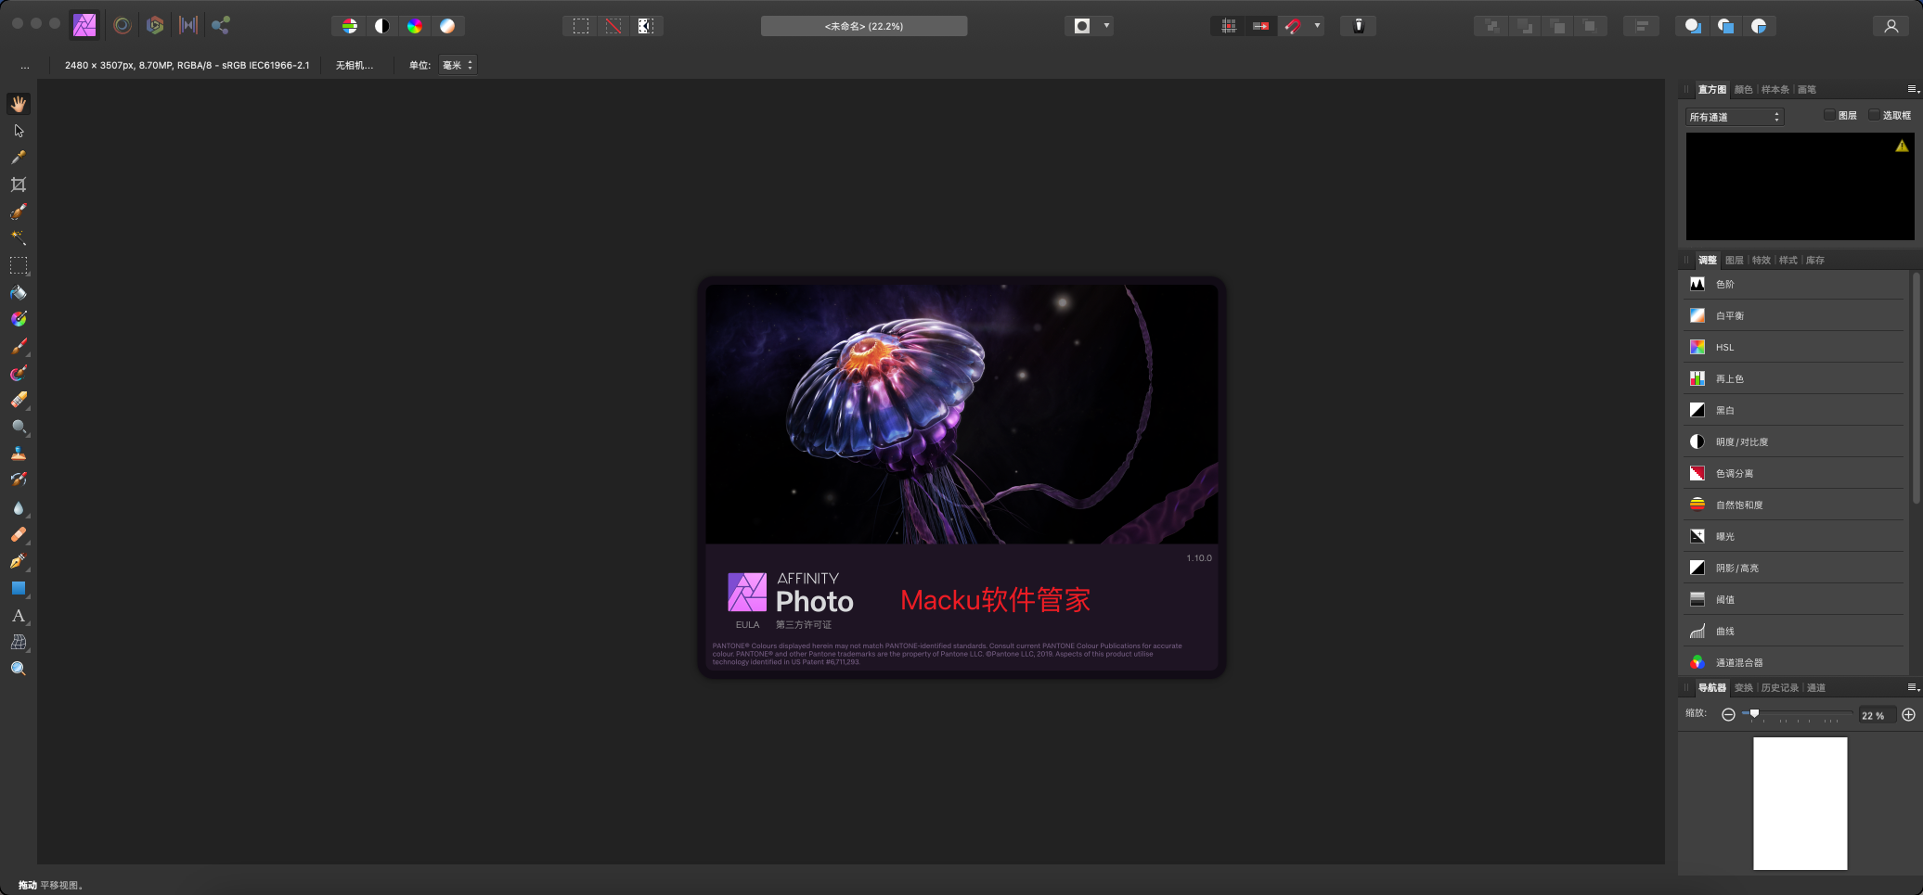Open the Account user icon
Viewport: 1923px width, 895px height.
click(1891, 26)
